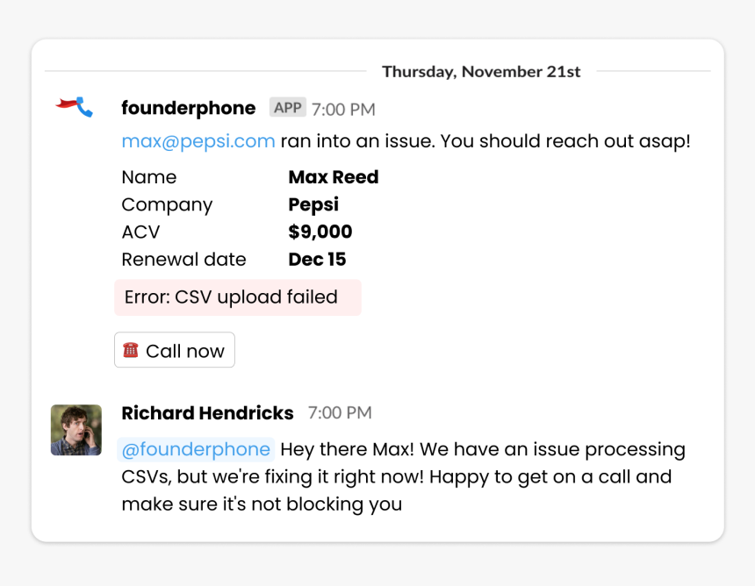Open Richard Hendricks profile photo

pyautogui.click(x=76, y=430)
